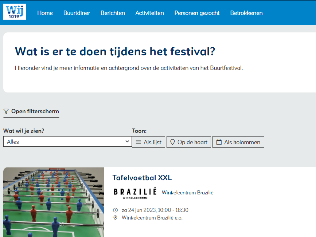The image size is (316, 237).
Task: Click the list icon in Als lijst
Action: click(x=139, y=142)
